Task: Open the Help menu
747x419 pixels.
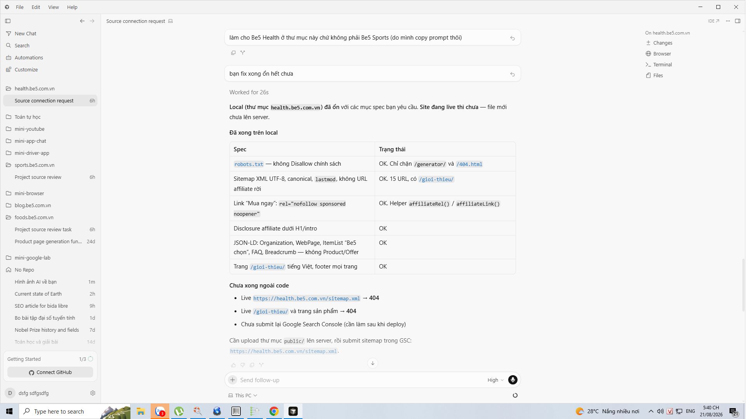Action: click(x=72, y=7)
